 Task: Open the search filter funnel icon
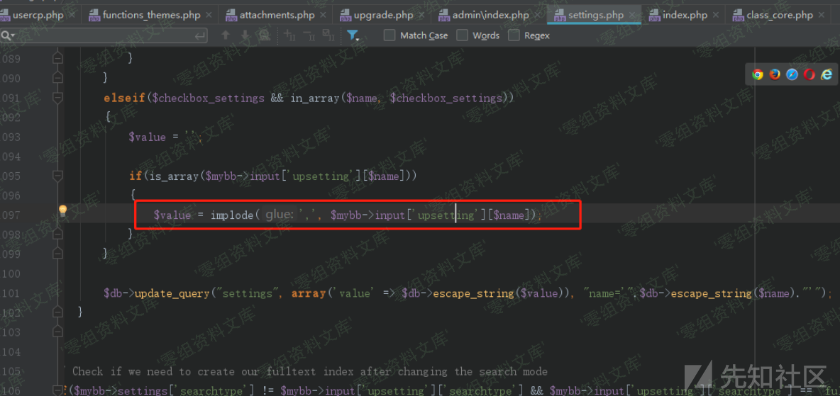coord(353,35)
